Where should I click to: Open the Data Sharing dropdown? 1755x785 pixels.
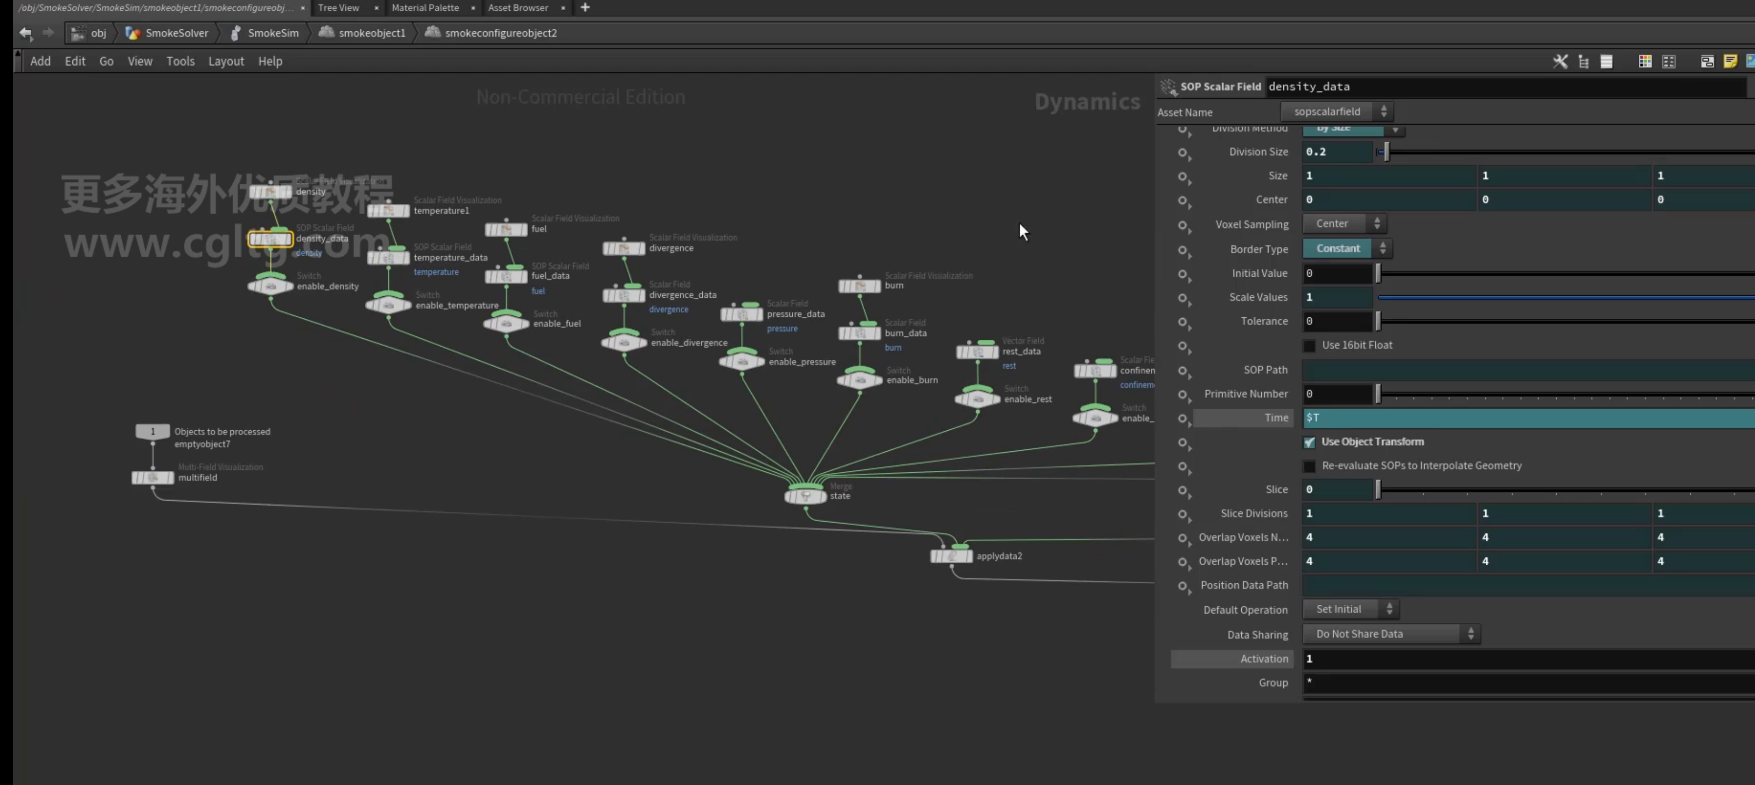[1391, 634]
